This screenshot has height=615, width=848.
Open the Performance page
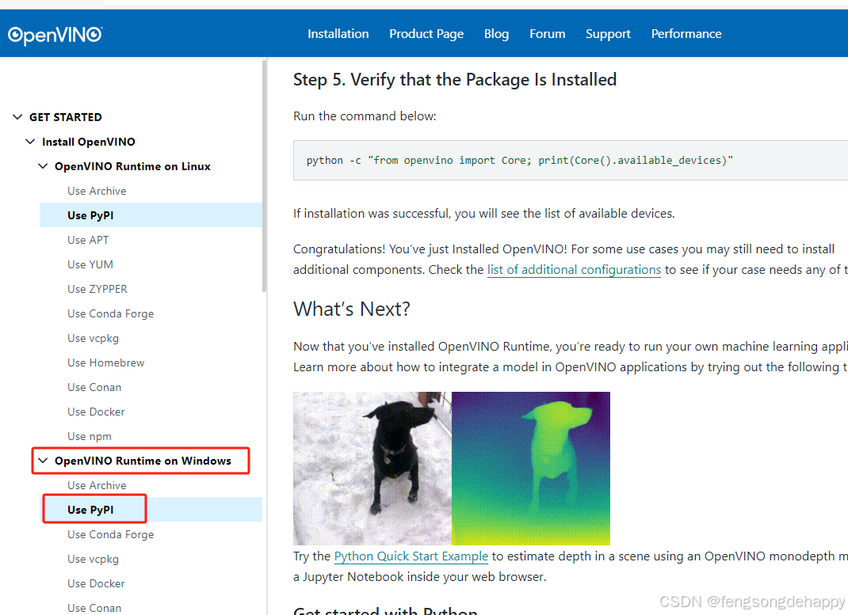pos(686,33)
